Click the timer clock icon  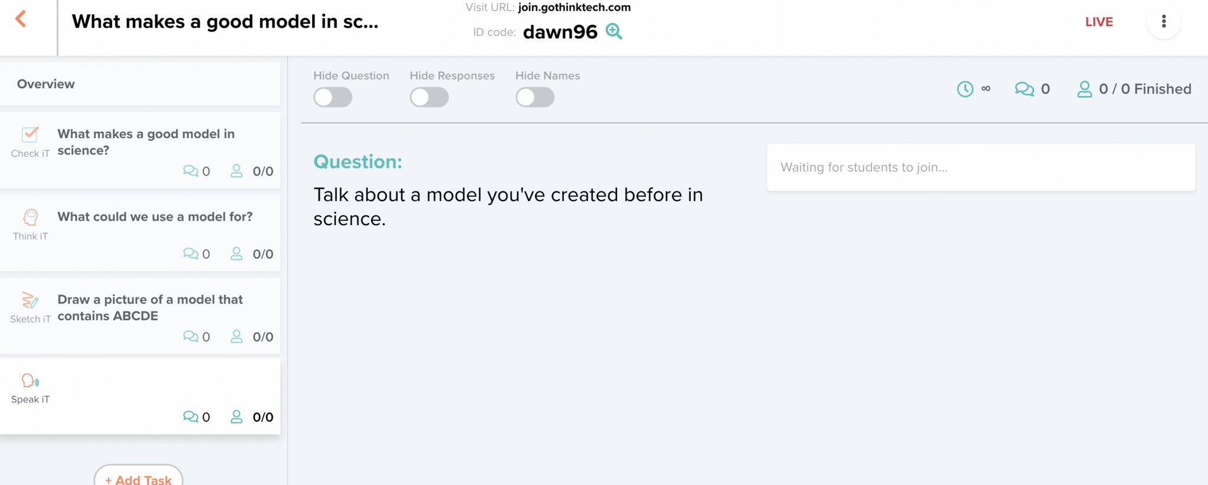(965, 89)
